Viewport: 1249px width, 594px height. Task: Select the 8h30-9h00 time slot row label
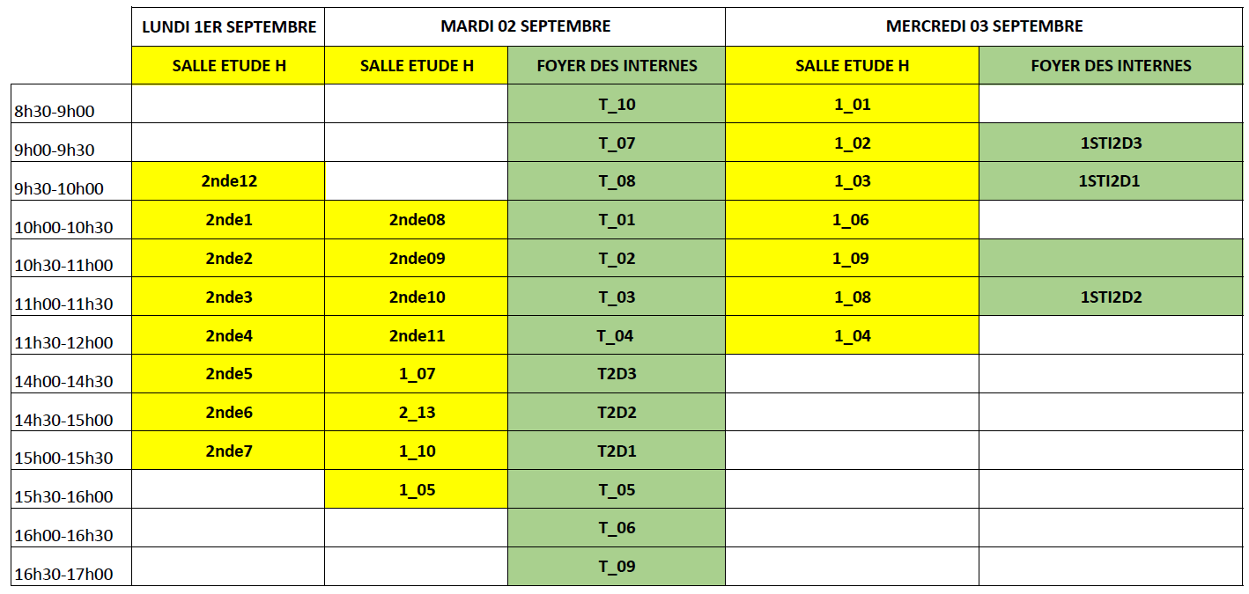pyautogui.click(x=71, y=104)
